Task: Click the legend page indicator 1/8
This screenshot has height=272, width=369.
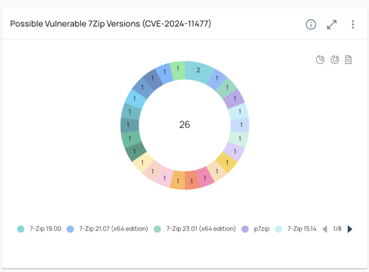Action: 337,229
